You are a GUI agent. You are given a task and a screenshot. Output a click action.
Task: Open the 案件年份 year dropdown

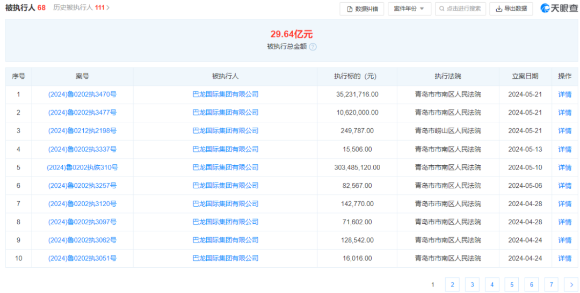(409, 9)
